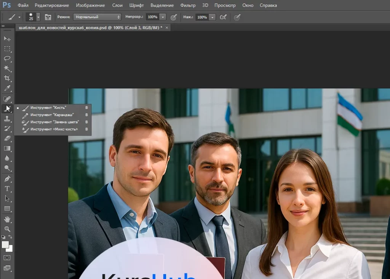Image resolution: width=390 pixels, height=279 pixels.
Task: Open the Окно menu
Action: pyautogui.click(x=248, y=5)
